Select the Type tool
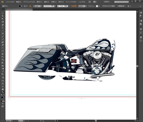143x122 pixels. tap(3, 28)
